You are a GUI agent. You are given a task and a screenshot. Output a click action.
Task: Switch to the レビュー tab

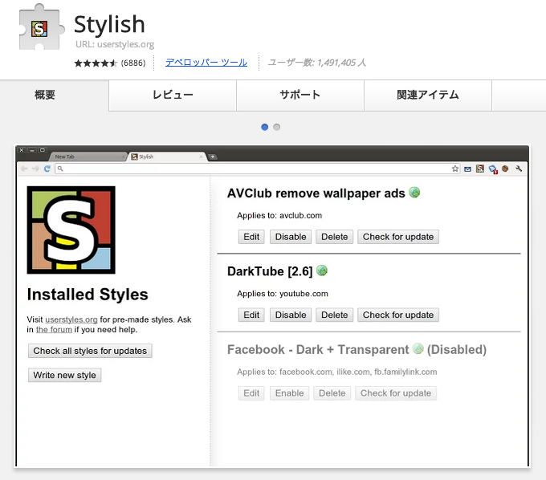173,95
